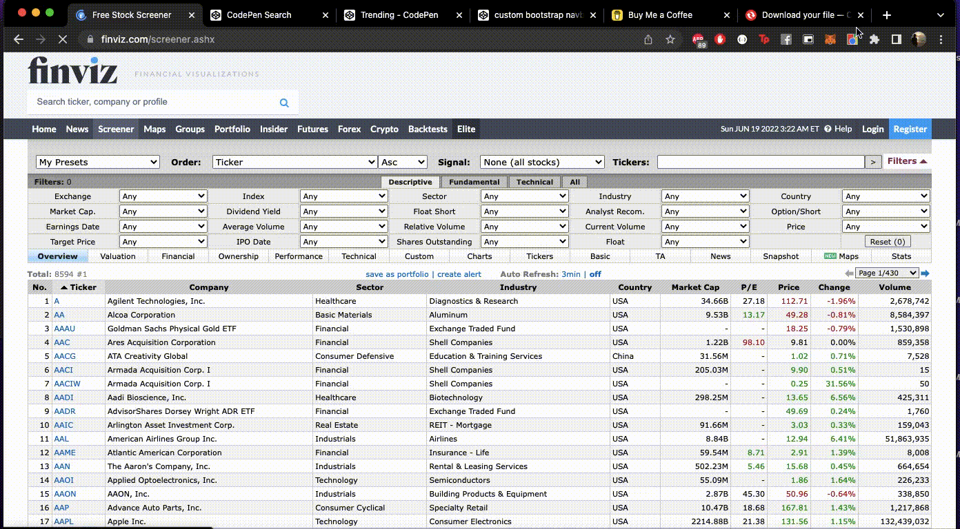Screen dimensions: 960x529
Task: Go back with the browser back arrow
Action: [x=19, y=40]
